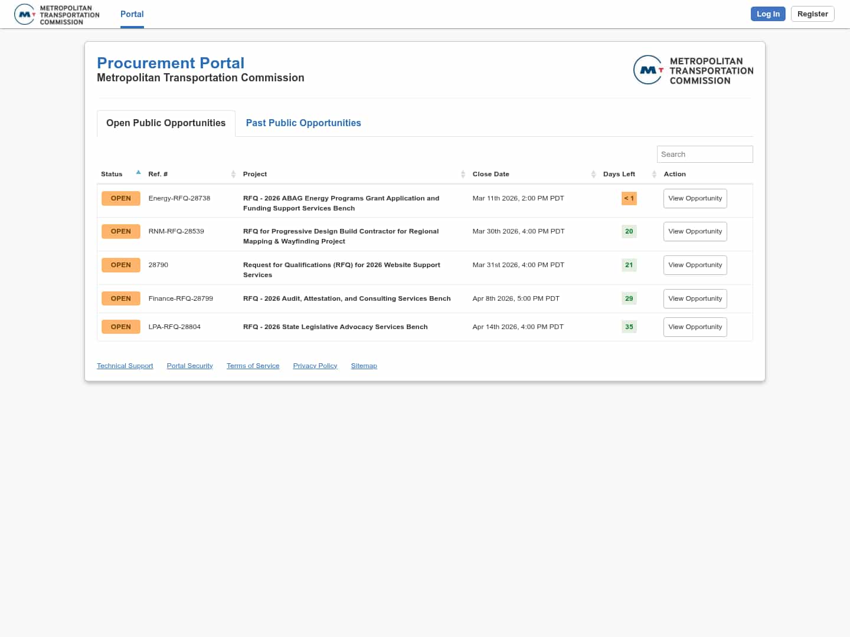The height and width of the screenshot is (637, 850).
Task: Sort table by Project column arrows
Action: pyautogui.click(x=463, y=174)
